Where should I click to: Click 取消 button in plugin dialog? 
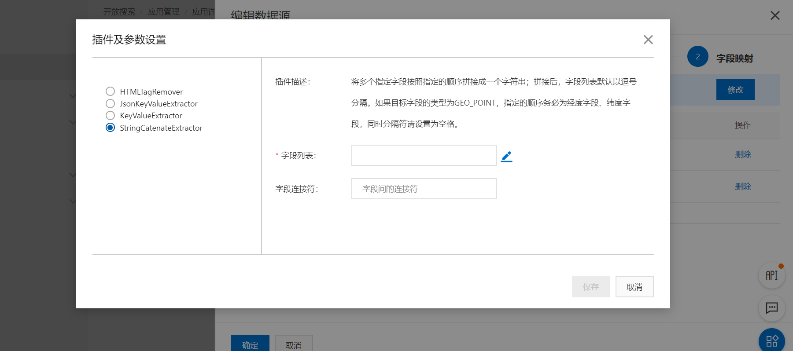tap(634, 287)
